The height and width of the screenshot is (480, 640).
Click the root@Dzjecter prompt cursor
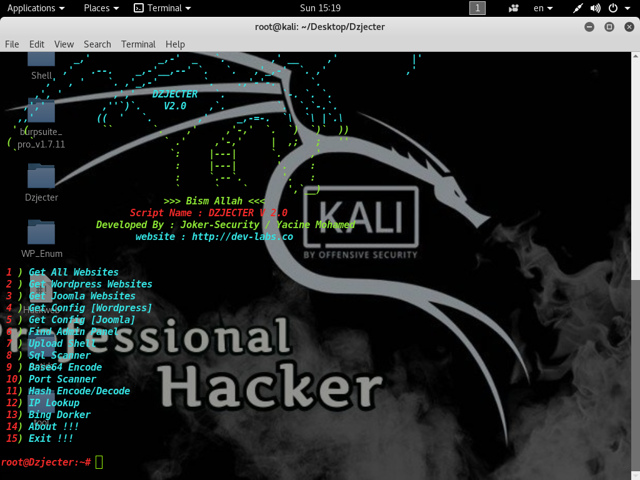click(x=99, y=462)
